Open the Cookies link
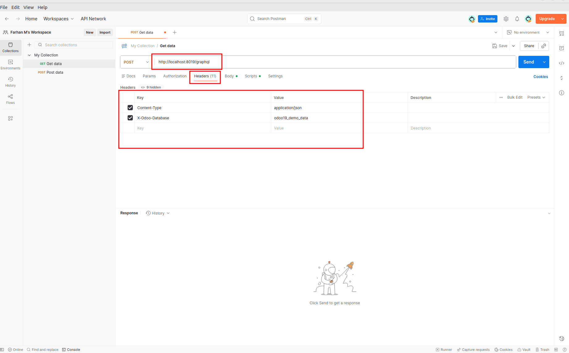Screen dimensions: 569x353 [x=541, y=77]
